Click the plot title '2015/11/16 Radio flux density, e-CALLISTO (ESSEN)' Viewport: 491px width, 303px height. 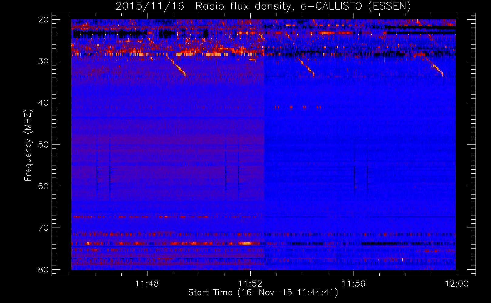click(x=263, y=6)
